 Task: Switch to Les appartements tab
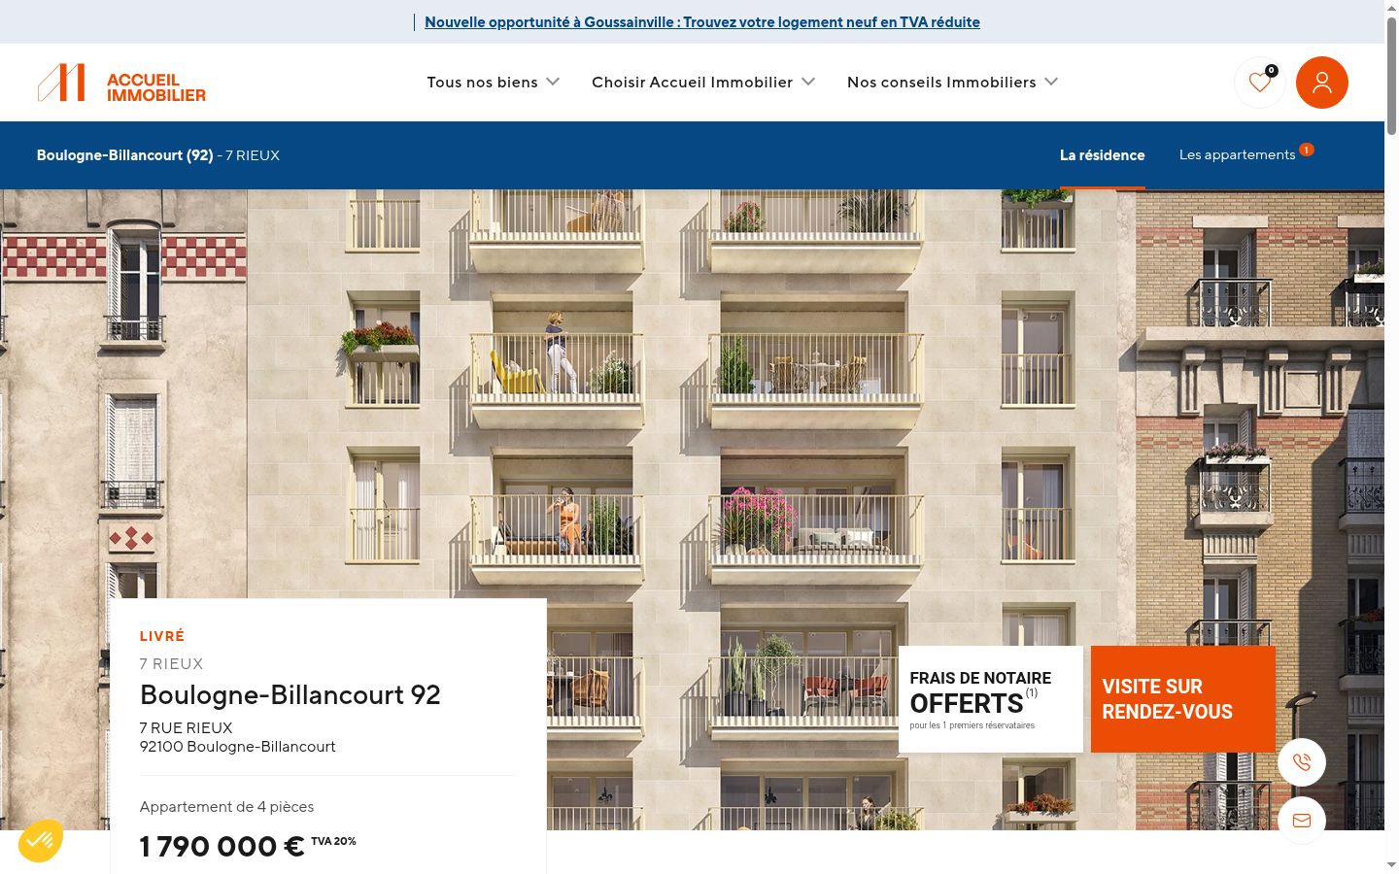tap(1237, 155)
